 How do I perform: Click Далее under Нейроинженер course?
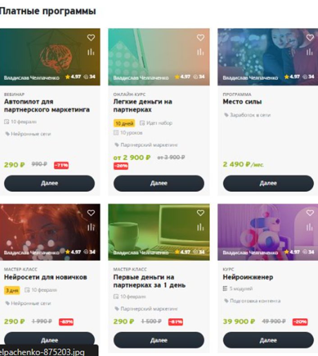tap(268, 340)
